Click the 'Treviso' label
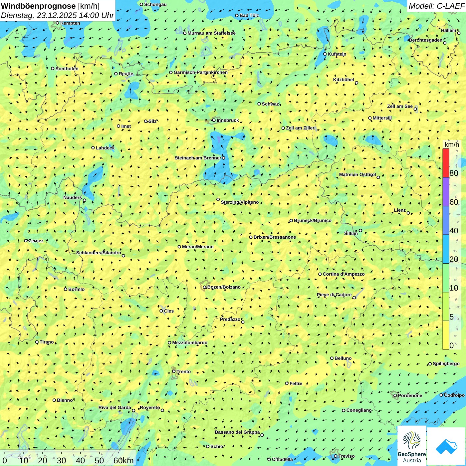466x466 pixels. (x=346, y=456)
